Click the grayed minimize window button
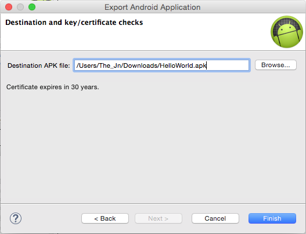 point(20,7)
